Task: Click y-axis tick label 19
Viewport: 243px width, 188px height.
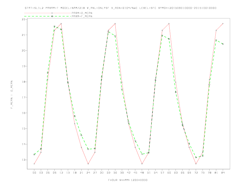Action: [24, 66]
